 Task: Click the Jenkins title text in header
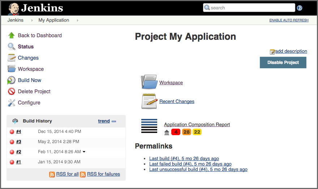coord(42,8)
